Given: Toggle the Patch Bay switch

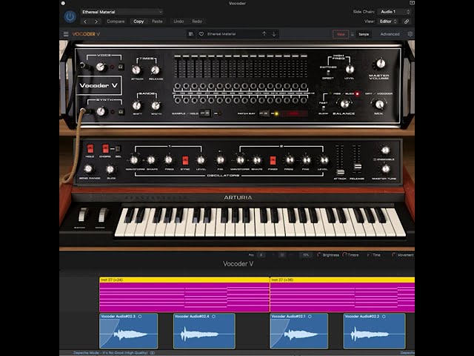Looking at the screenshot, I should pyautogui.click(x=264, y=113).
